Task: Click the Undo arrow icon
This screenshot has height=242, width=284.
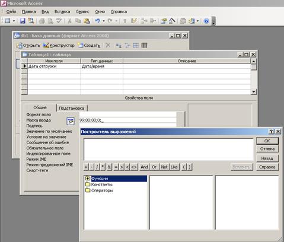Action: click(98, 21)
